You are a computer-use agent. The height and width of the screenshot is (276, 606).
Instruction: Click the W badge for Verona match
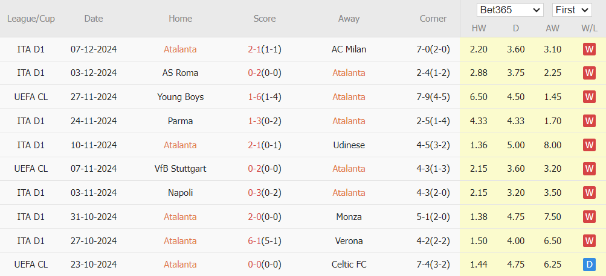589,241
